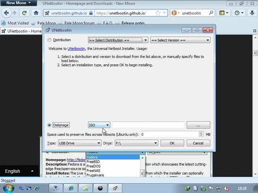Reload the page with the refresh icon
The height and width of the screenshot is (193, 258).
25,13
